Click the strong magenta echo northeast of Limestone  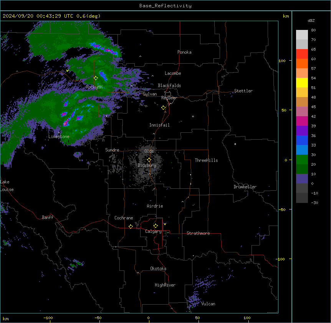click(66, 123)
